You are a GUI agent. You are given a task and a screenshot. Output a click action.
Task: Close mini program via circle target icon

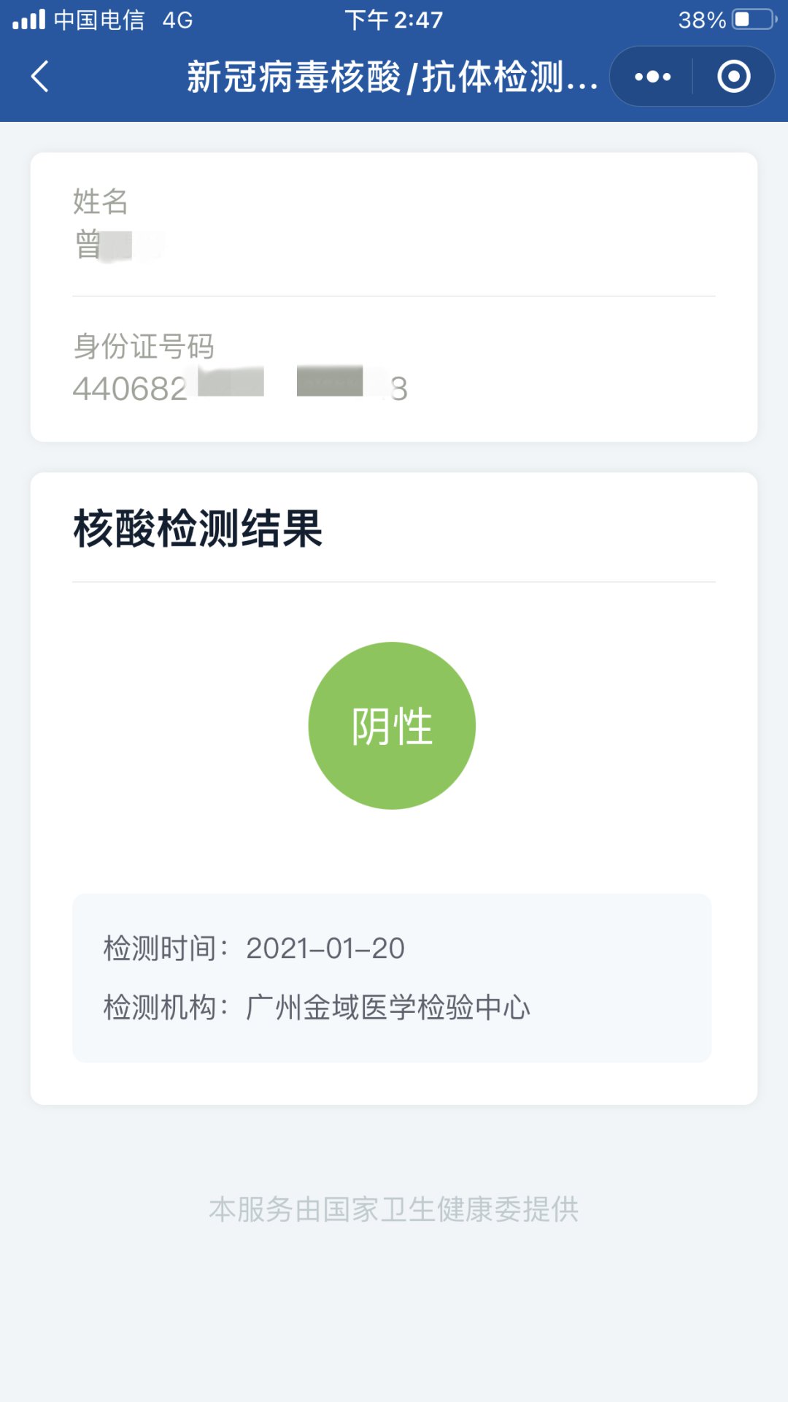coord(733,77)
